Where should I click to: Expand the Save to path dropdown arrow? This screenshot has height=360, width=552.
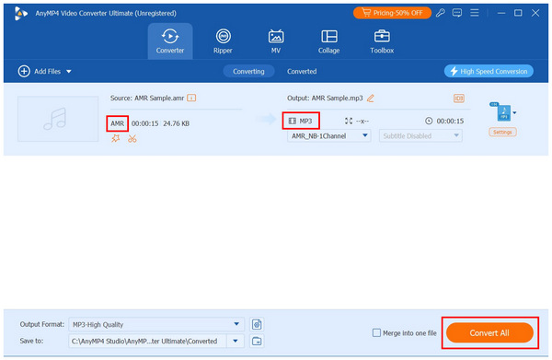click(x=236, y=341)
